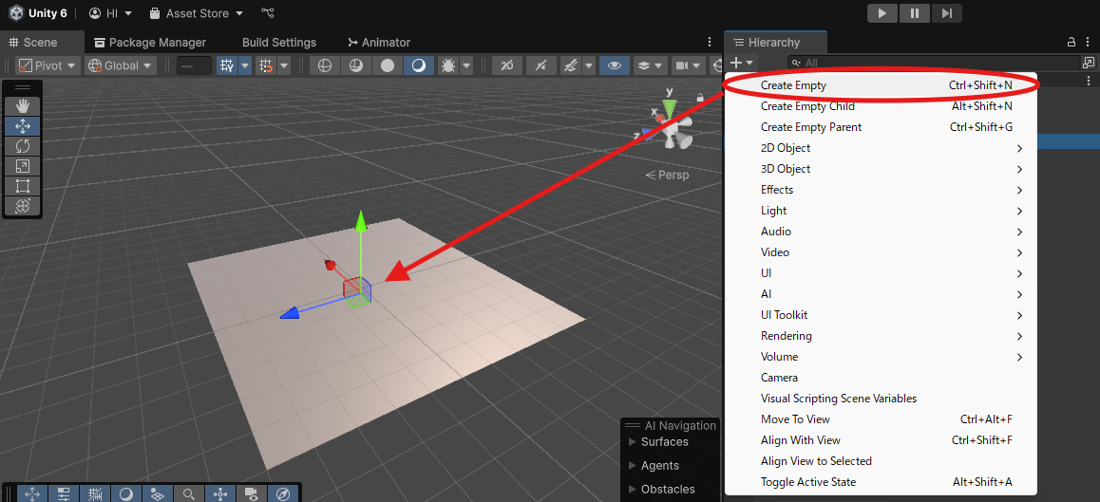1100x502 pixels.
Task: Open the scene effects dropdown arrow
Action: (x=589, y=65)
